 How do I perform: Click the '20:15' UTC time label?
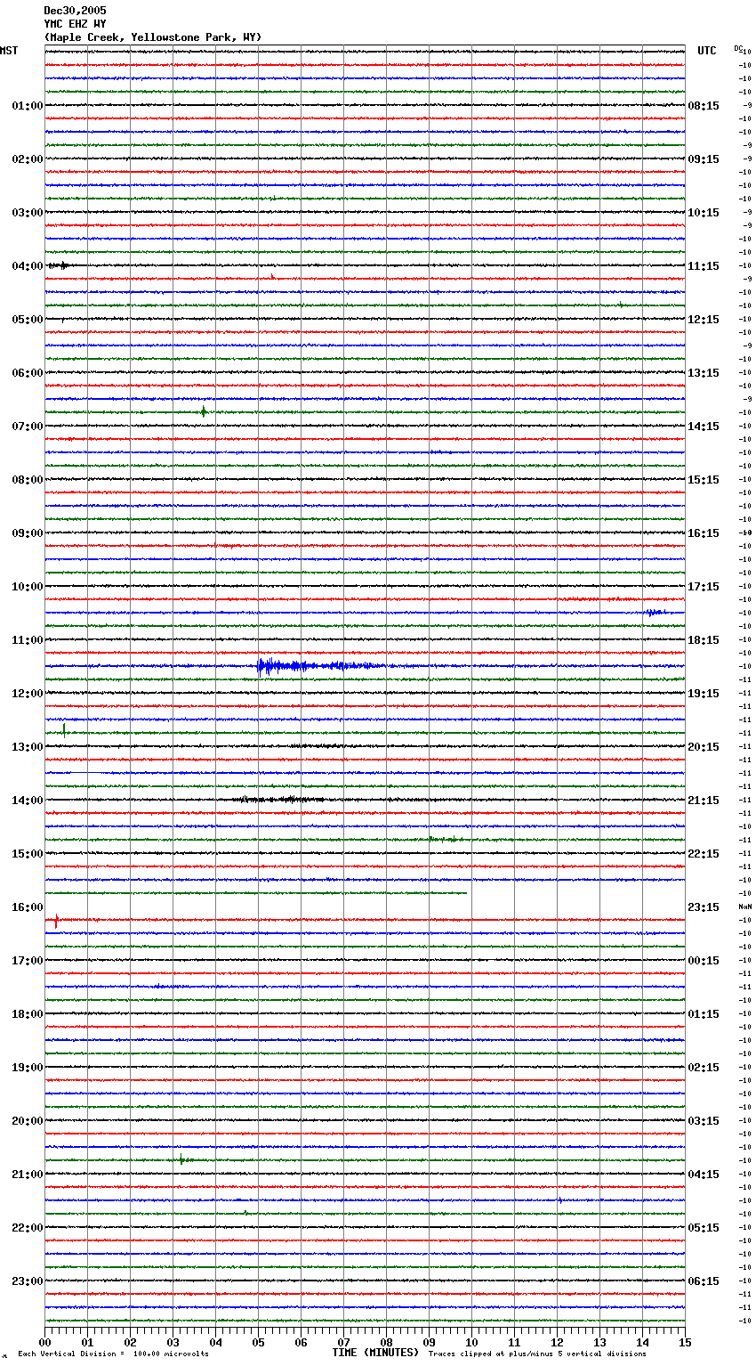[704, 747]
